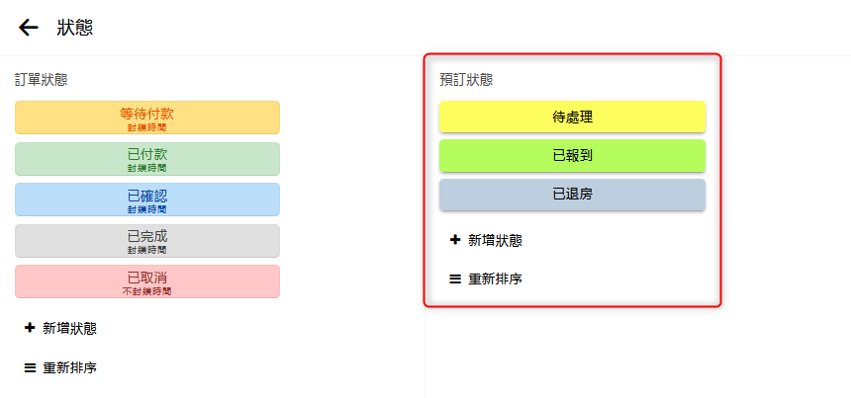Edit the 已退房 booking status
The width and height of the screenshot is (851, 398).
point(572,195)
